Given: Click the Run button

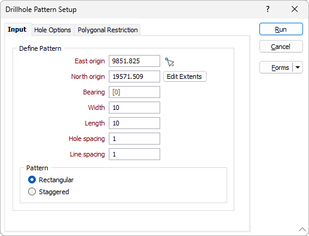Looking at the screenshot, I should point(281,29).
